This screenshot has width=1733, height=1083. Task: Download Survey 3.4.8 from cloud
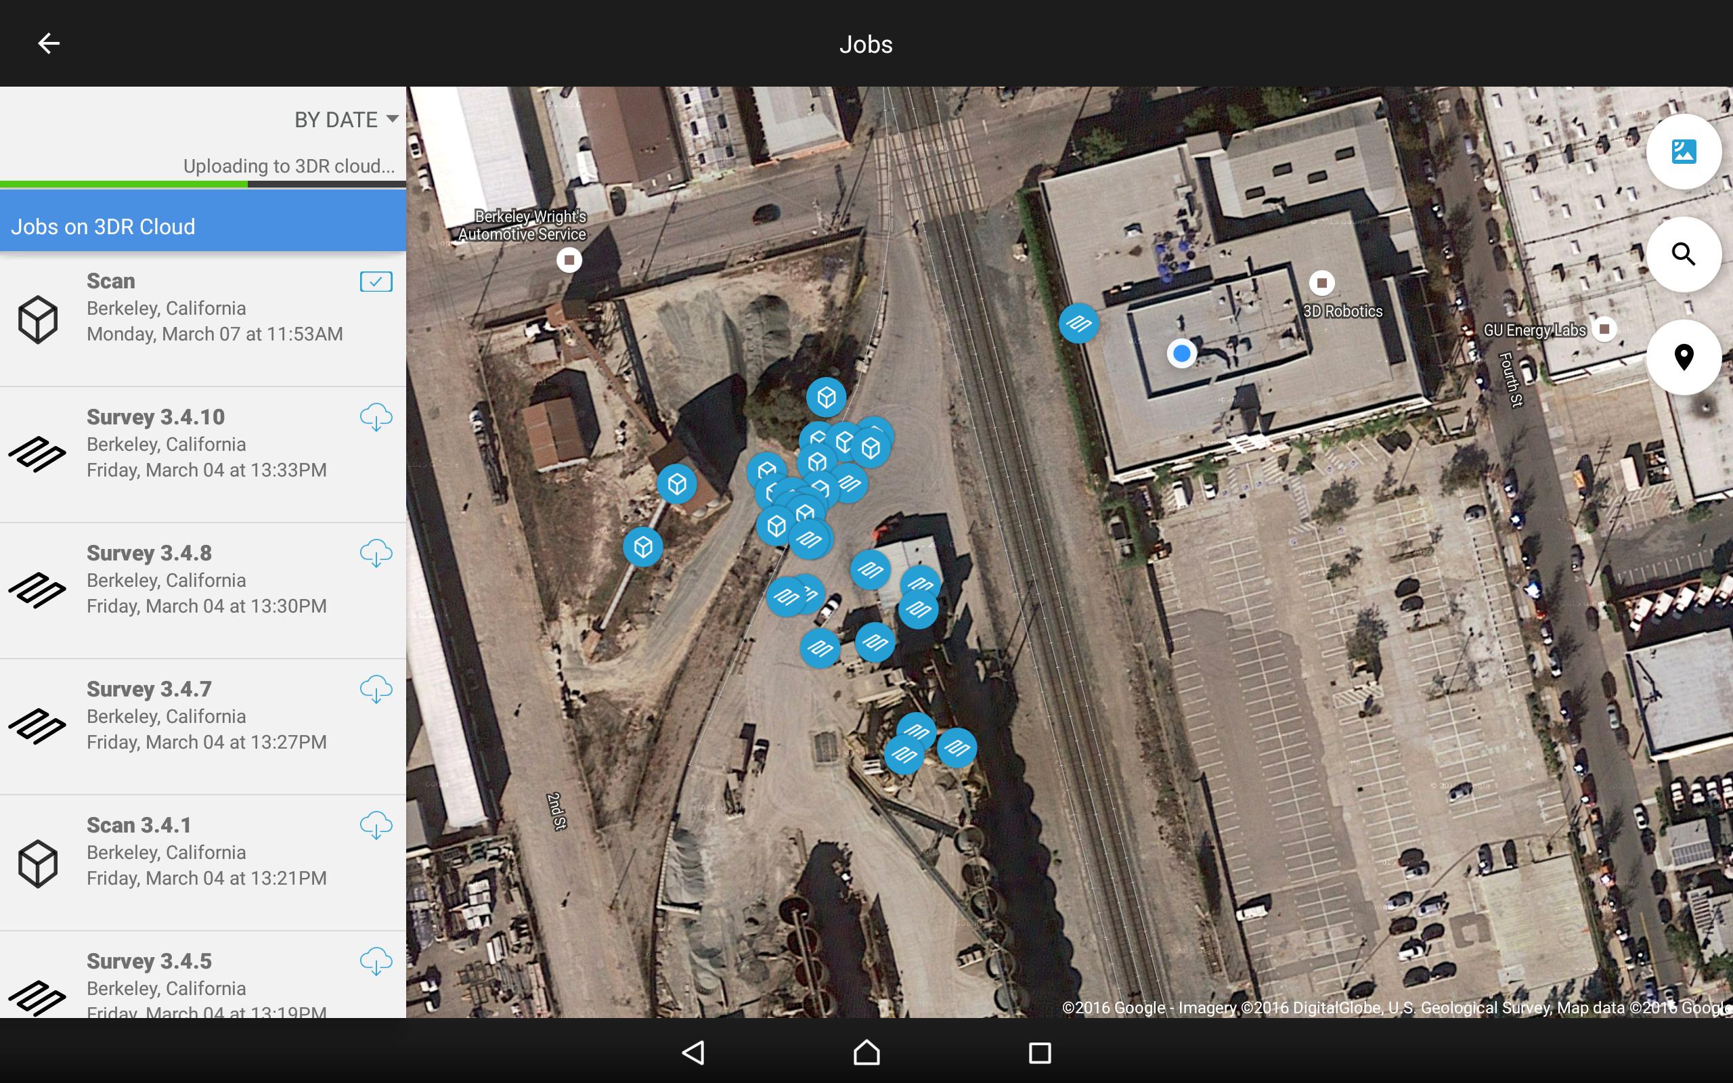point(376,553)
